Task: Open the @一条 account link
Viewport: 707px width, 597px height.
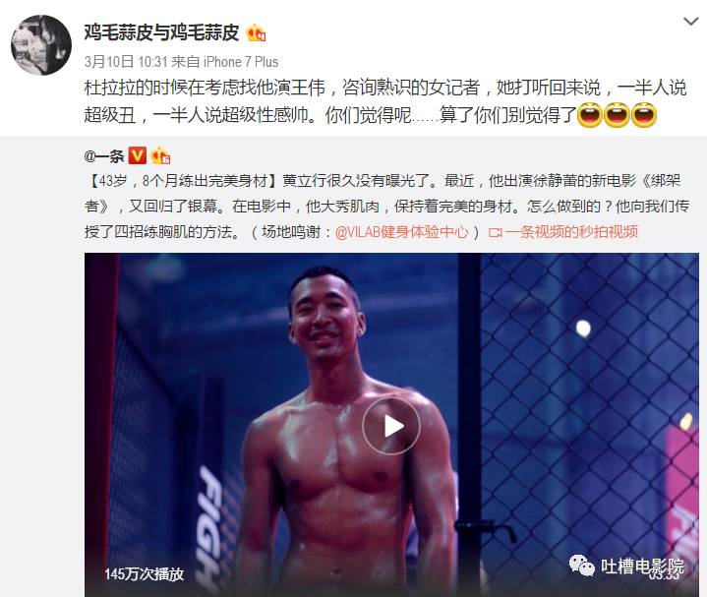Action: pos(103,156)
